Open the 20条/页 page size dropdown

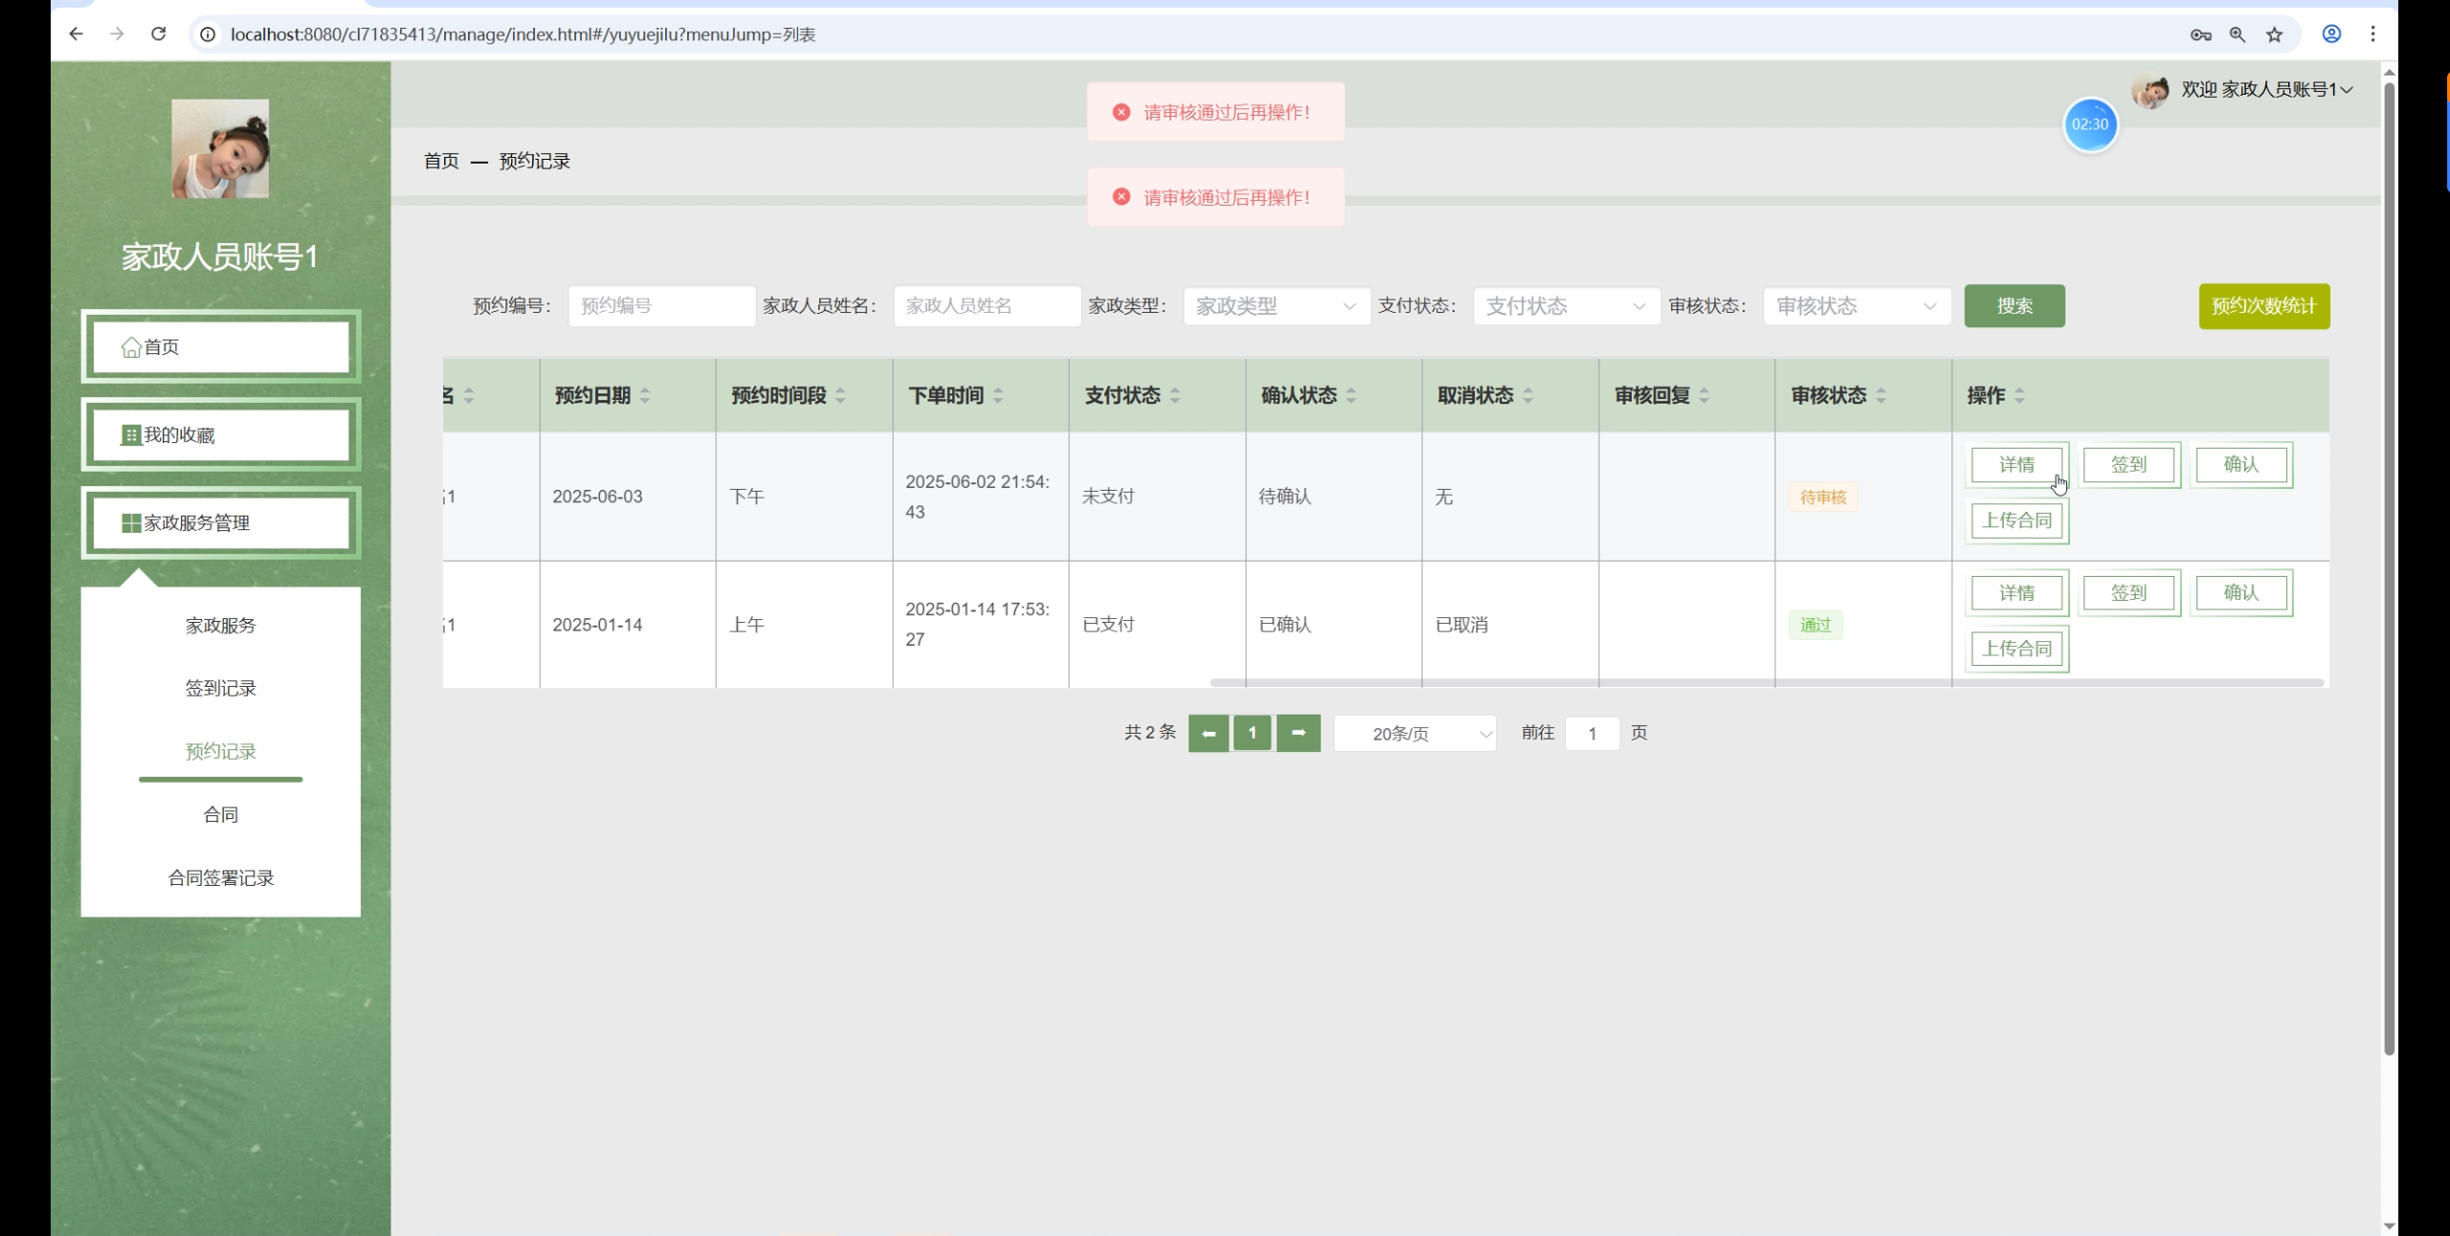pyautogui.click(x=1414, y=733)
